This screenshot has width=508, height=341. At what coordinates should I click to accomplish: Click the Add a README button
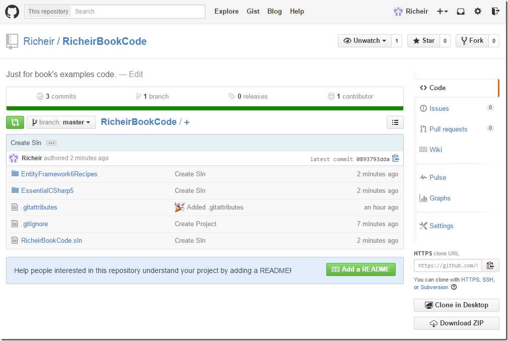click(x=361, y=269)
